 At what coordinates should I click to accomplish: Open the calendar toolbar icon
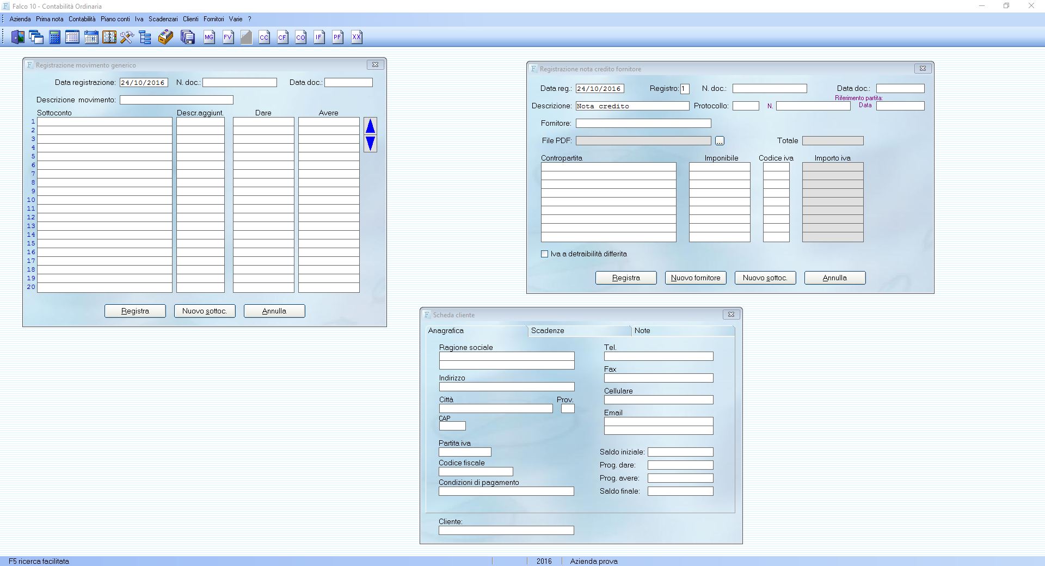click(x=91, y=37)
